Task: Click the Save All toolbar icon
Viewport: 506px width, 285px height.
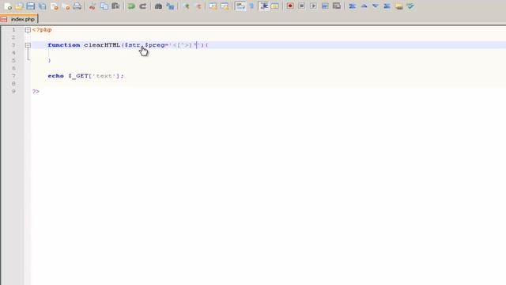Action: point(42,6)
